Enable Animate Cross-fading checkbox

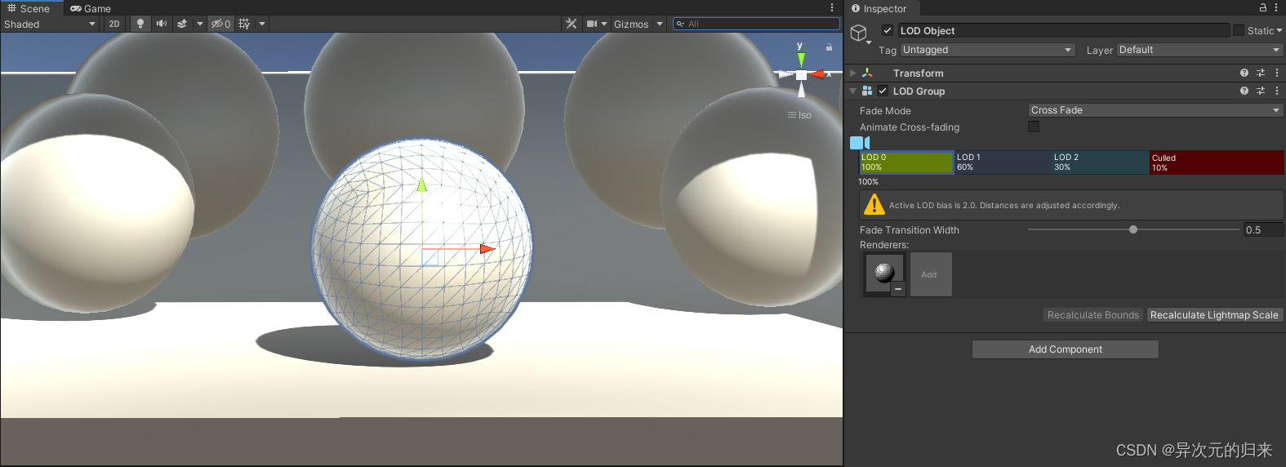pos(1034,127)
